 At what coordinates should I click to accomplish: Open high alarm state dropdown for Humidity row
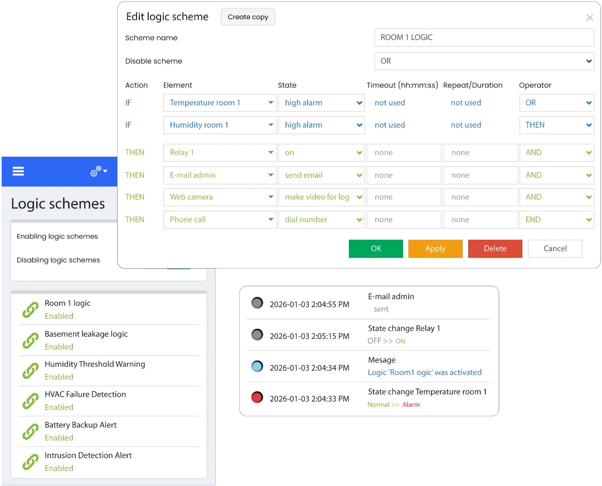point(322,125)
